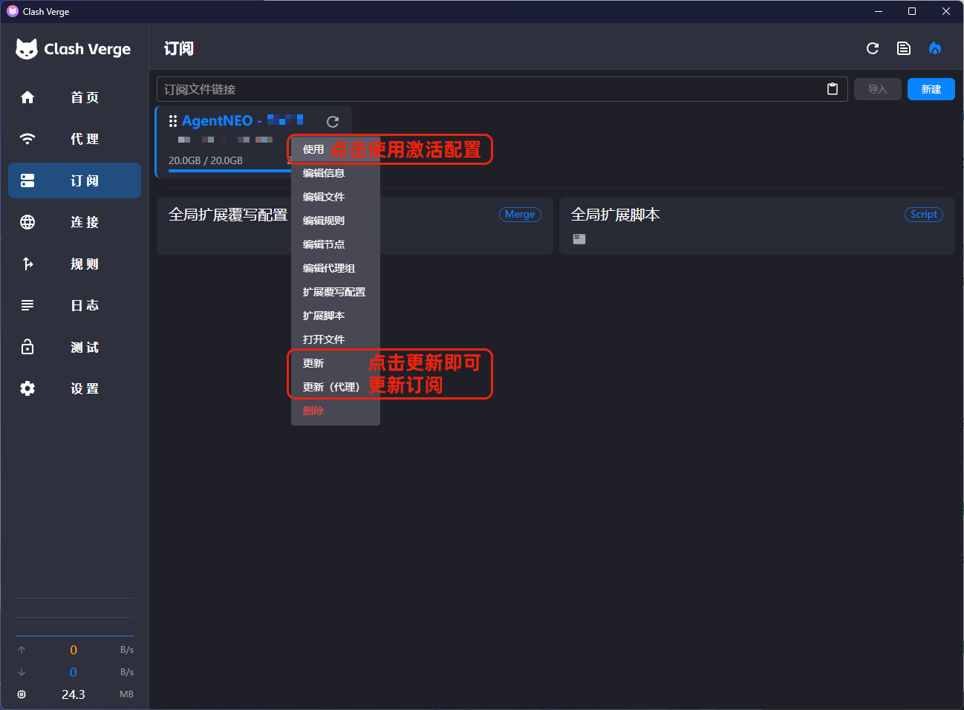Click the AgentNEO card drag handle
The image size is (964, 710).
tap(173, 121)
